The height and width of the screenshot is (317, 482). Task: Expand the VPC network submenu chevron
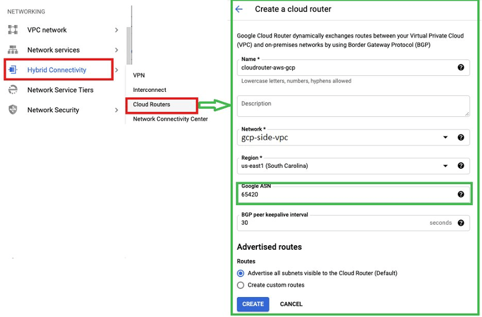pyautogui.click(x=117, y=30)
